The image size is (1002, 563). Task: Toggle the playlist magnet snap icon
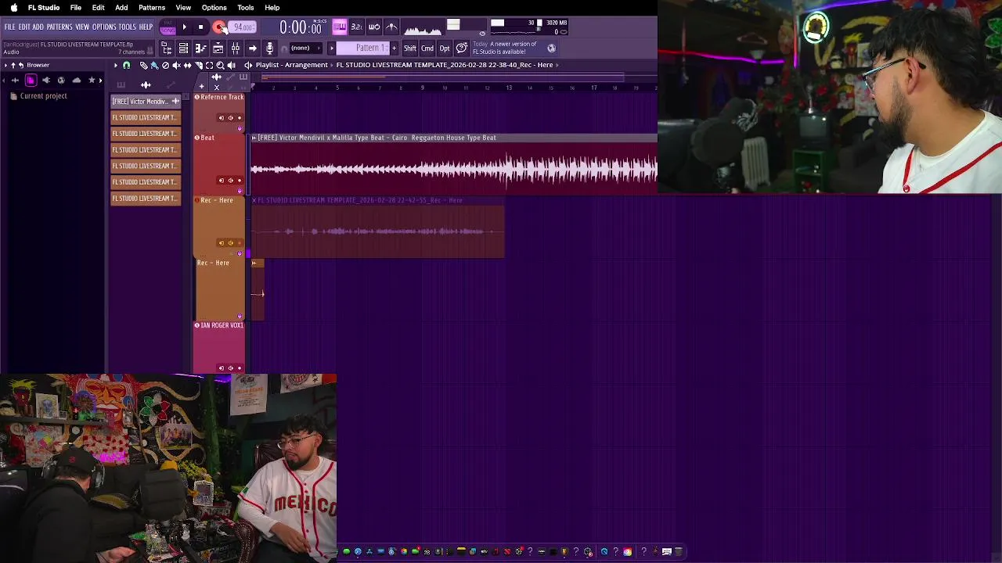(126, 65)
